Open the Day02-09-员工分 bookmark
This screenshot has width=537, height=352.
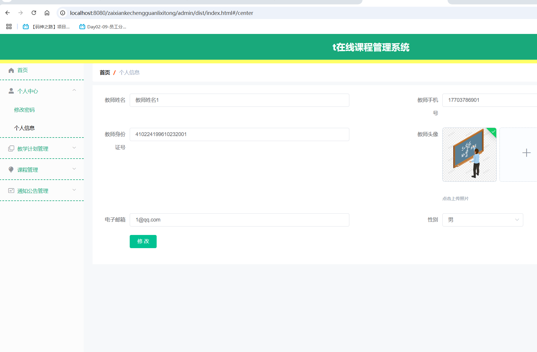(x=103, y=27)
